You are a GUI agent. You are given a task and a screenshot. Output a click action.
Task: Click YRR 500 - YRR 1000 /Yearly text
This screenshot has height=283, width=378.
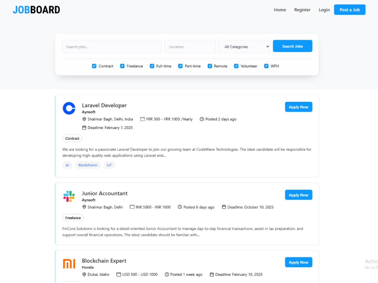169,119
